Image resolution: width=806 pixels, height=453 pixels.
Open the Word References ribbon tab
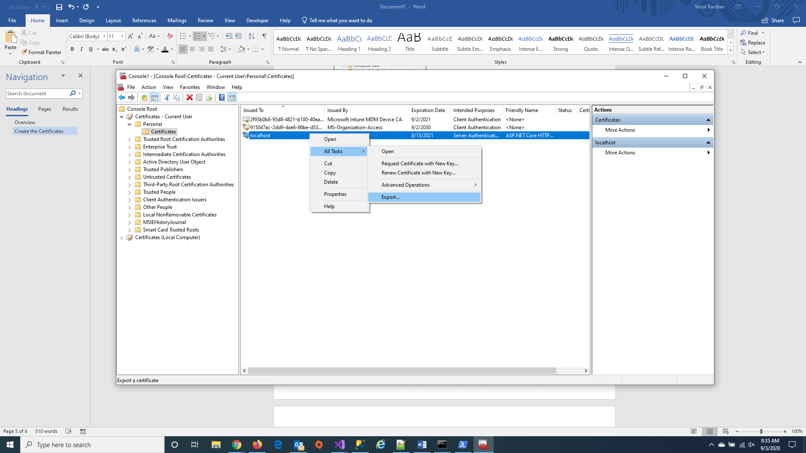tap(144, 21)
